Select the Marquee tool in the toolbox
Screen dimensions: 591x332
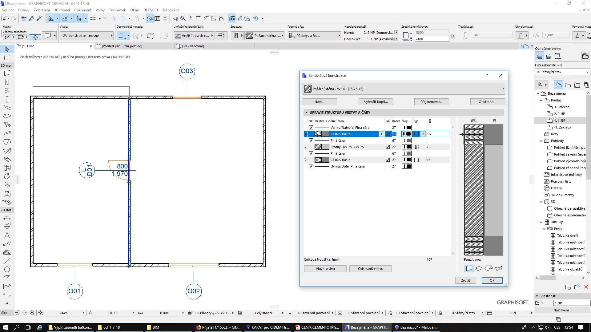point(7,58)
